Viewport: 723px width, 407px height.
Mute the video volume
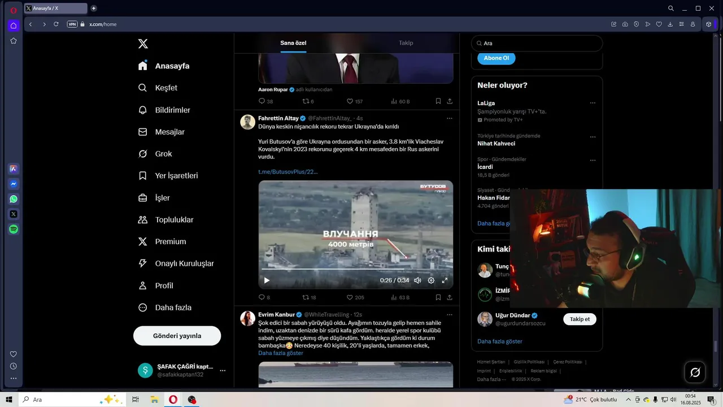(x=417, y=280)
